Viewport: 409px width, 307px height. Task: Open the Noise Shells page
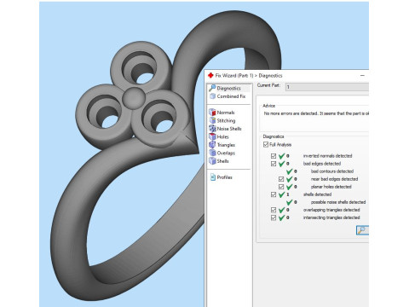pyautogui.click(x=229, y=129)
